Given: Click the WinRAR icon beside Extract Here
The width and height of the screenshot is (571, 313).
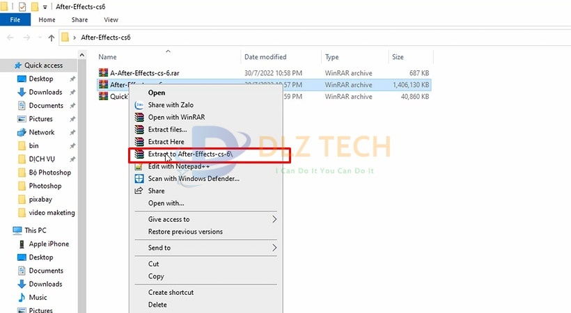Looking at the screenshot, I should tap(139, 142).
